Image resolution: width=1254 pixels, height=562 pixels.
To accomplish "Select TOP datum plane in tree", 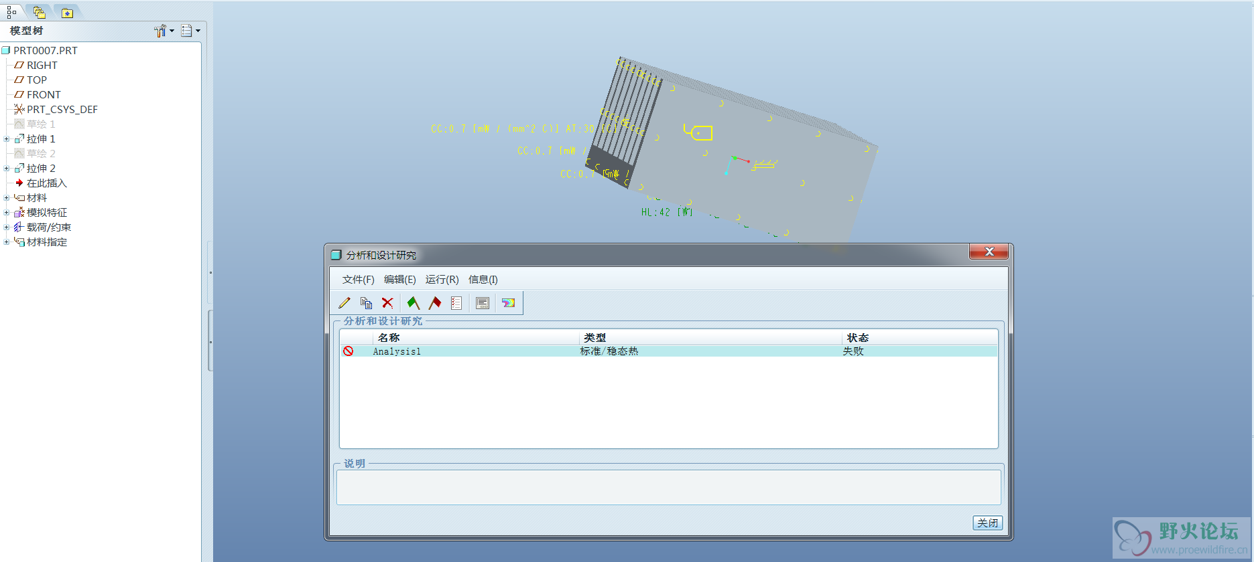I will coord(36,80).
